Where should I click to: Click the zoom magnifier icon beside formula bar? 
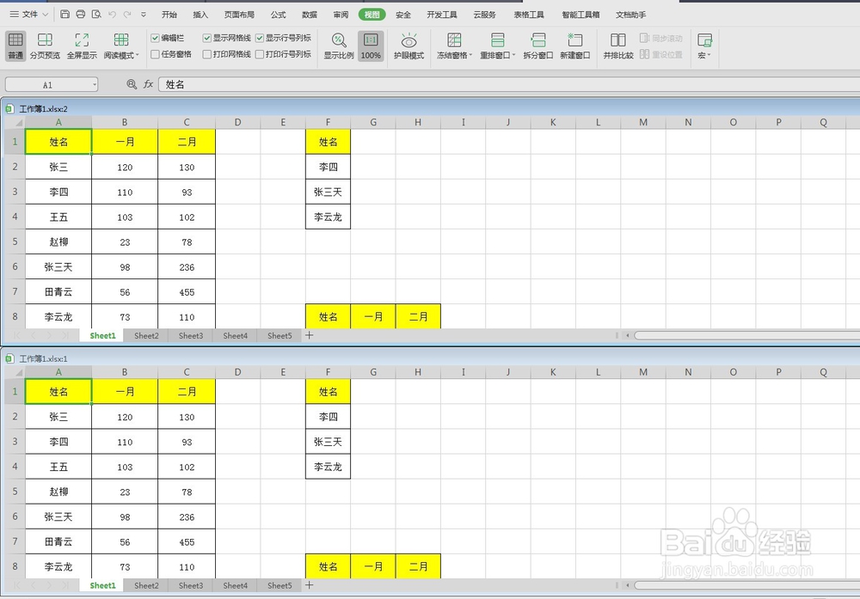click(132, 84)
